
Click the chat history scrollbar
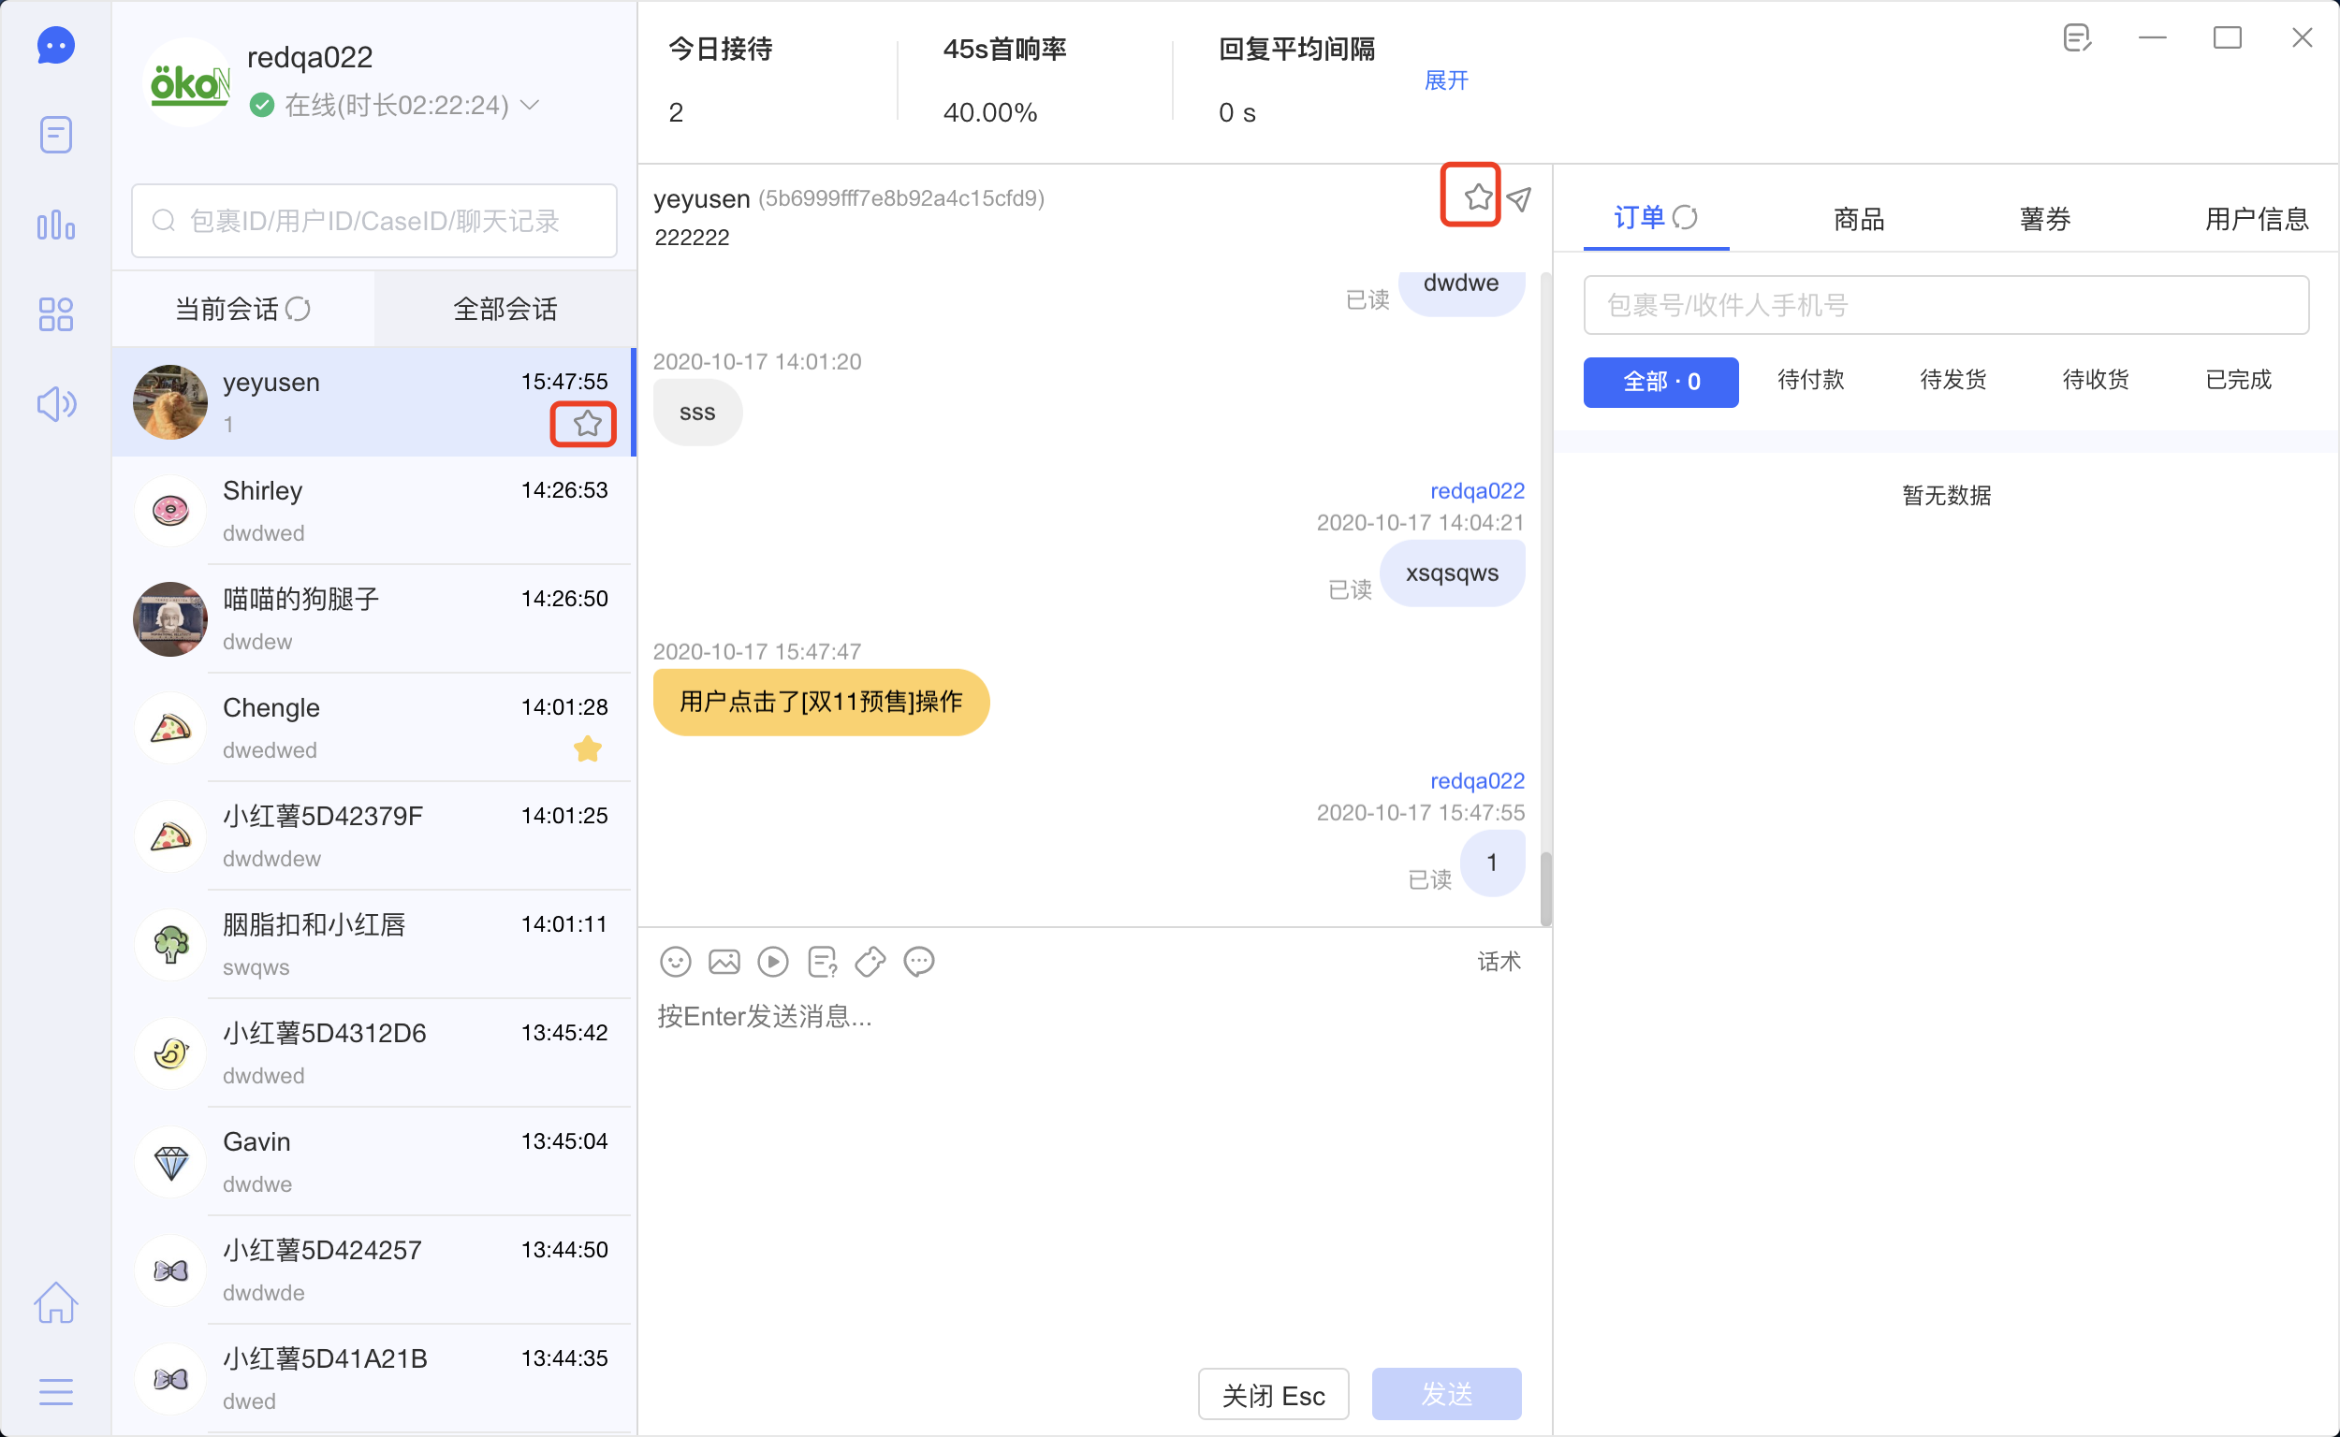point(1546,888)
